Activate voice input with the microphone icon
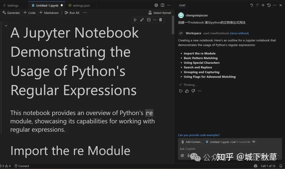This screenshot has width=285, height=169. click(x=189, y=155)
